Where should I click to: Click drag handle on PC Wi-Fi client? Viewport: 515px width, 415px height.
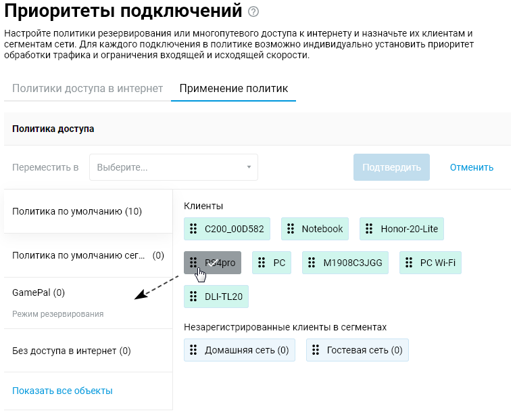point(410,263)
